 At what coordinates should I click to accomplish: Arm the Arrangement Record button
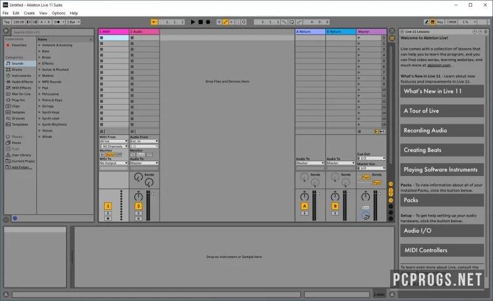coord(208,22)
